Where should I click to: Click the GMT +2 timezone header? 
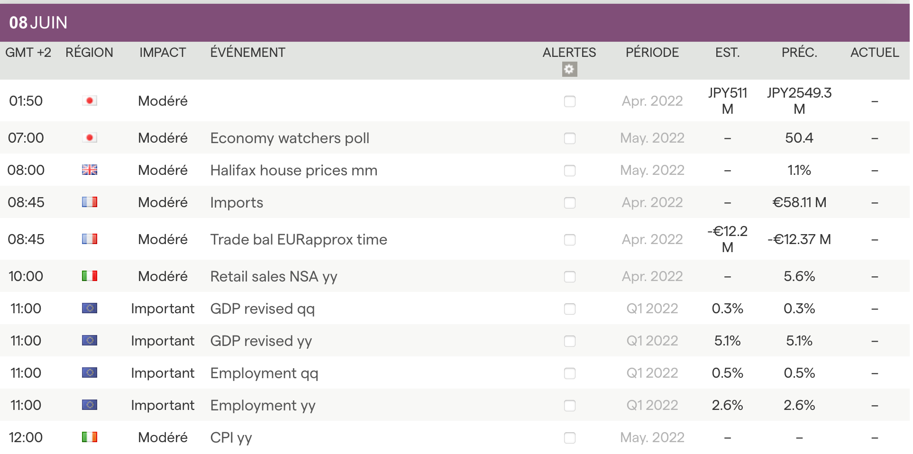pyautogui.click(x=28, y=52)
